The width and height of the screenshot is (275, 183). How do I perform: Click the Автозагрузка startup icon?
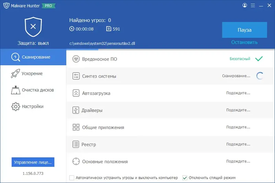[76, 93]
